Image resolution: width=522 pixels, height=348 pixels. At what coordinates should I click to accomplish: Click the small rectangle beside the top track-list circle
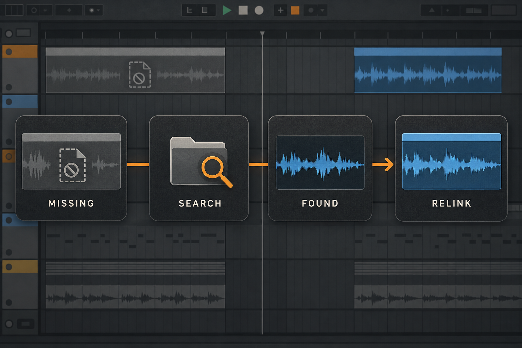point(23,33)
